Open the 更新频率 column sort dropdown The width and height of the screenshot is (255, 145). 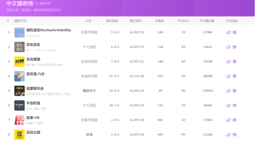(x=123, y=21)
